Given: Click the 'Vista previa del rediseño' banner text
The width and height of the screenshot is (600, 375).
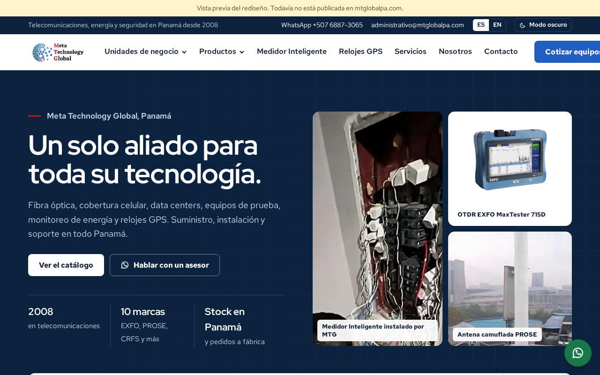Looking at the screenshot, I should point(300,8).
